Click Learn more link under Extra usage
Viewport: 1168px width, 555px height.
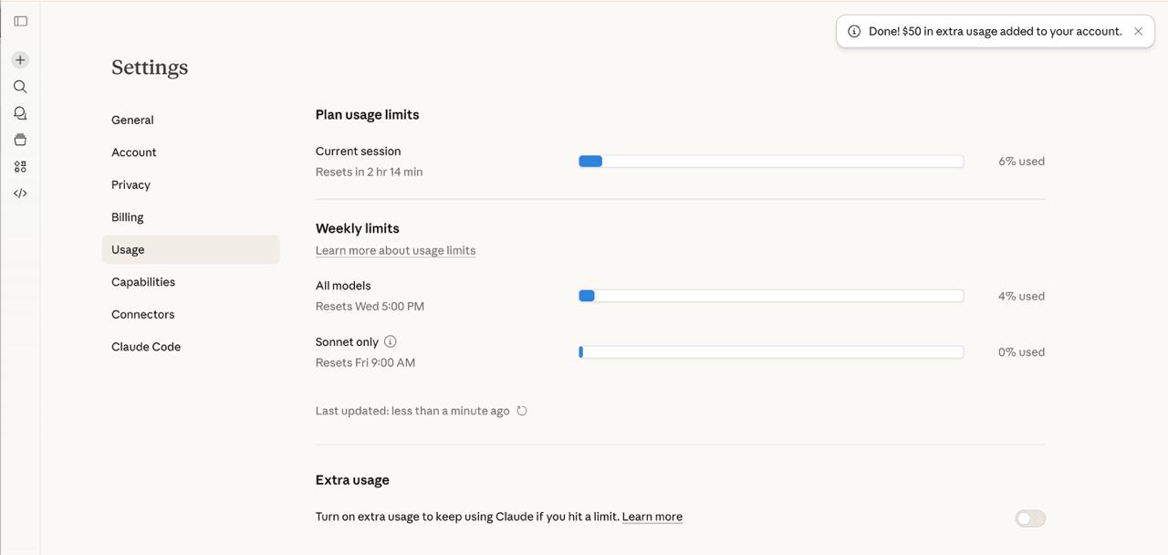[652, 517]
